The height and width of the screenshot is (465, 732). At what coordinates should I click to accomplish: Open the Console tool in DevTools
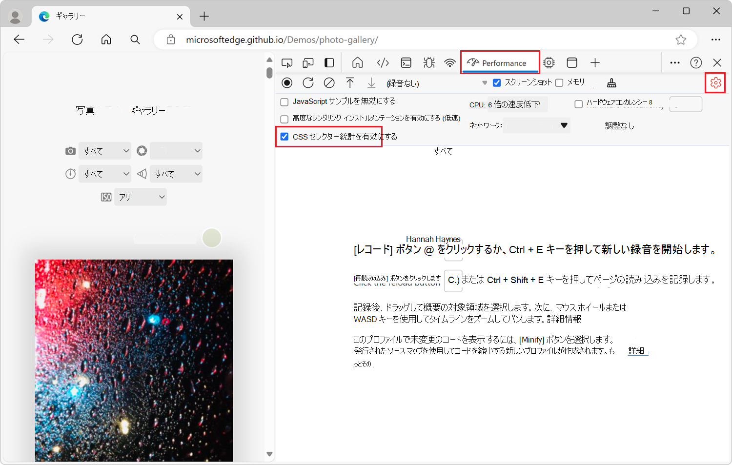tap(406, 62)
